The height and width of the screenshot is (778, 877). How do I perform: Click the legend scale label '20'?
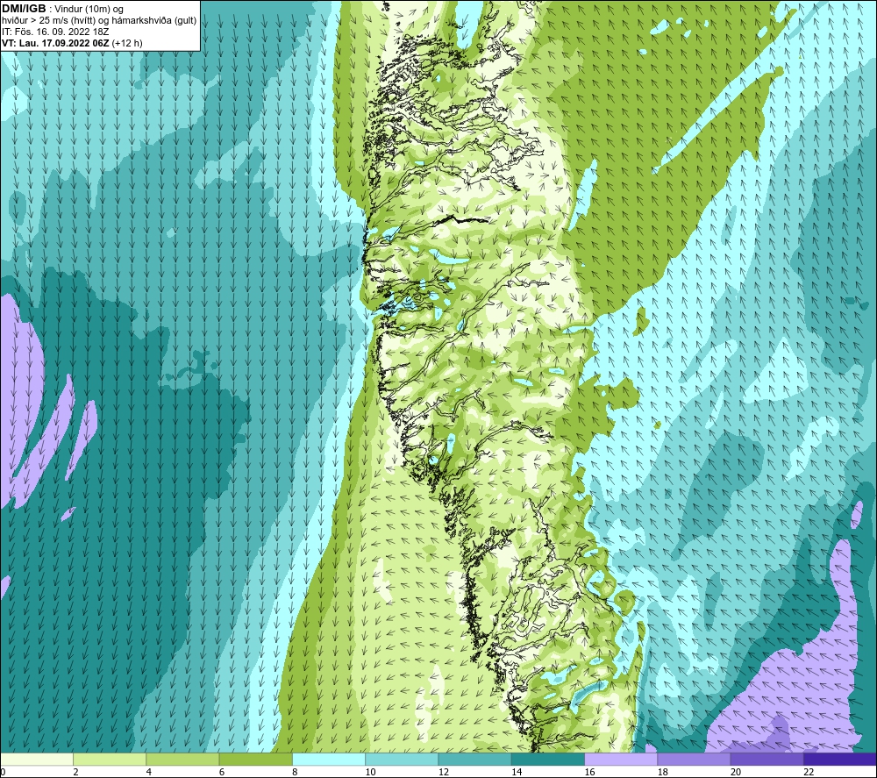(736, 773)
